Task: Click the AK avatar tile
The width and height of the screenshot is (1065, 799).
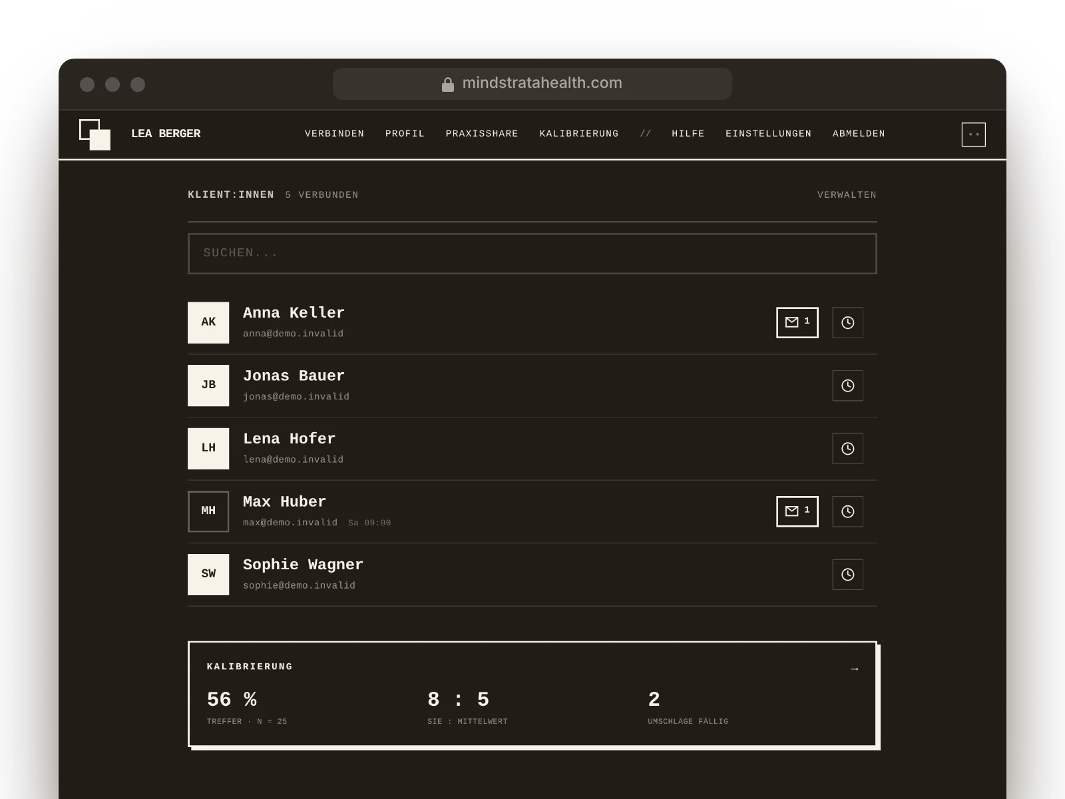Action: (x=208, y=322)
